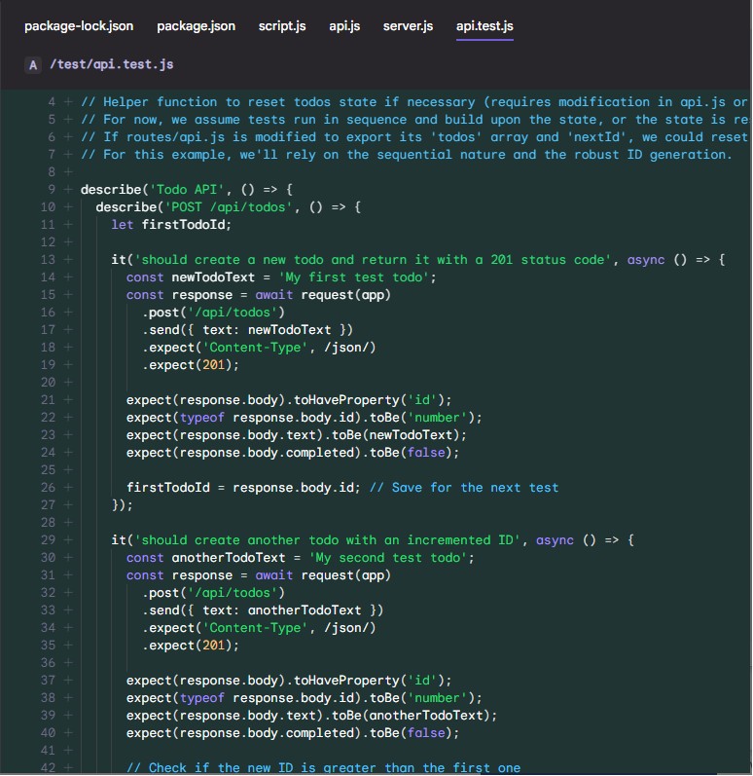Select the api.test.js tab
This screenshot has width=753, height=776.
coord(484,26)
